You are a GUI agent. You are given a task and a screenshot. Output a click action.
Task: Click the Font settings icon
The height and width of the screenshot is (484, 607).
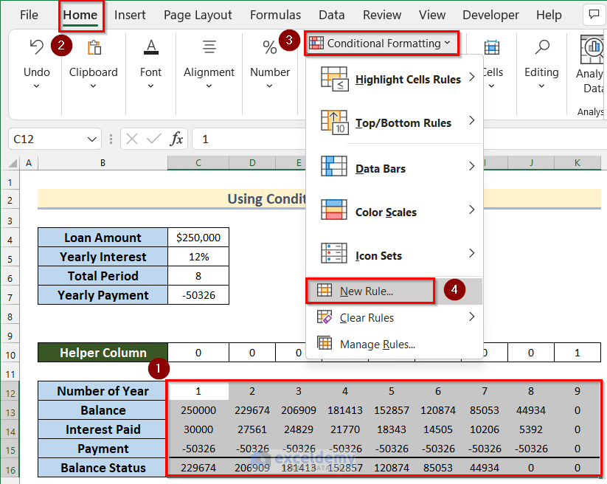point(150,46)
